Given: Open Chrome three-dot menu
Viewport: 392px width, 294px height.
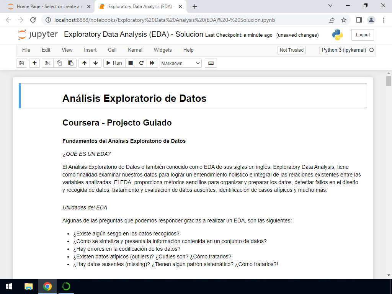Looking at the screenshot, I should pyautogui.click(x=384, y=20).
